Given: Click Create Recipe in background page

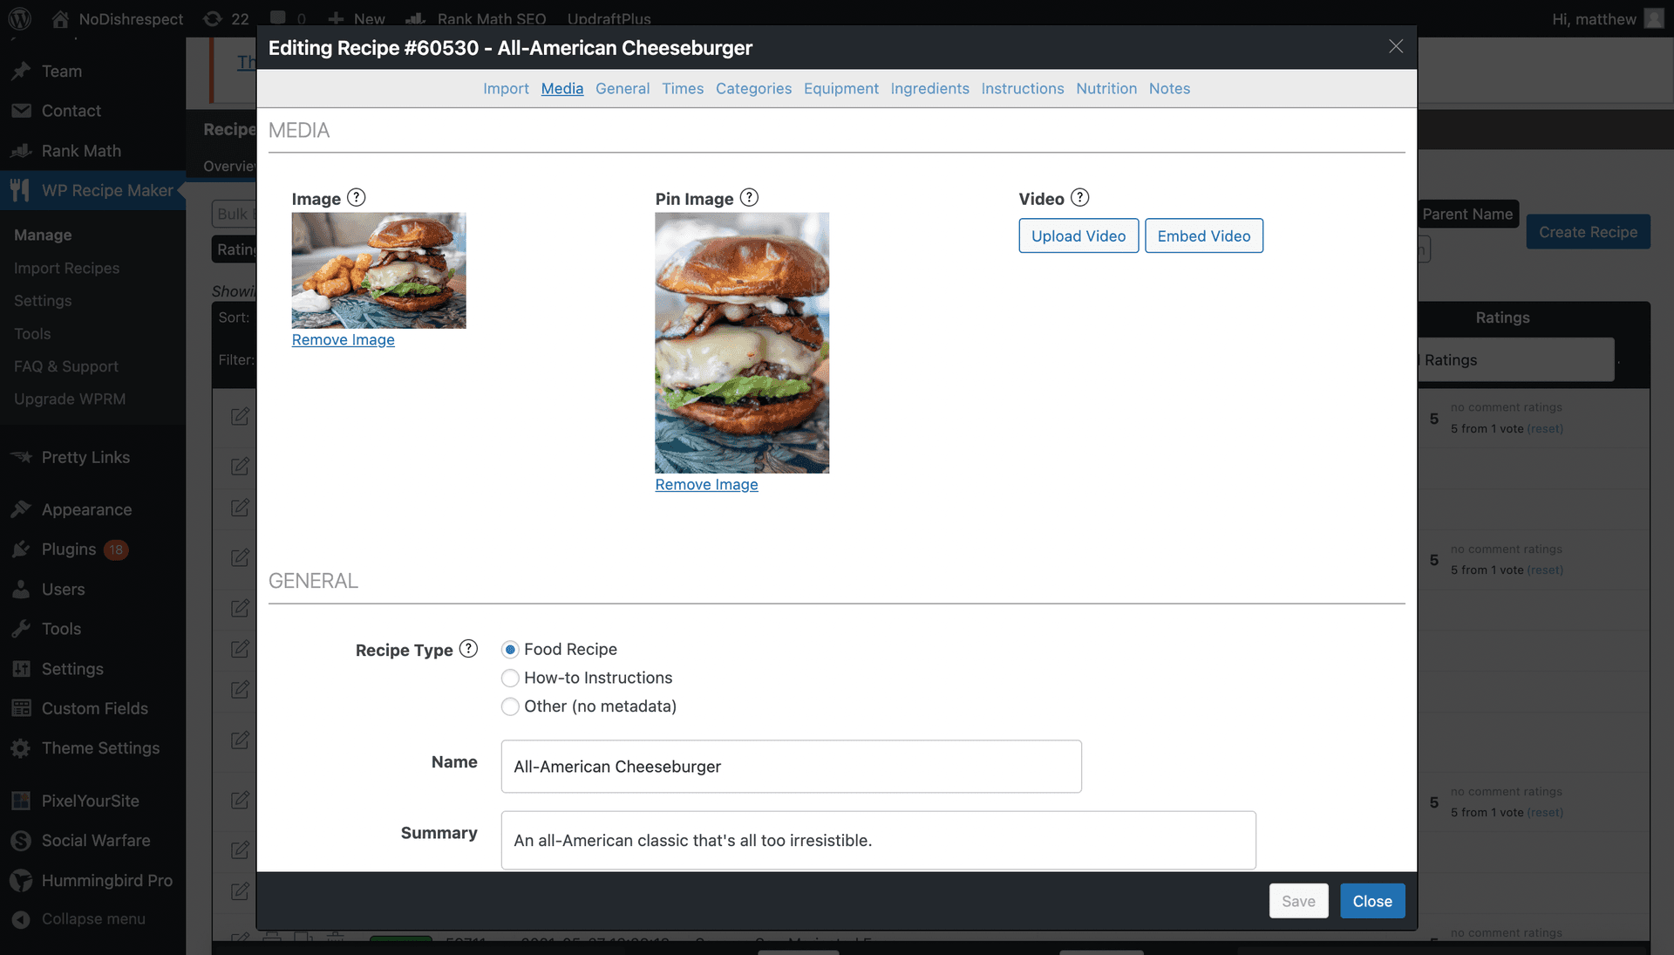Looking at the screenshot, I should [1588, 232].
